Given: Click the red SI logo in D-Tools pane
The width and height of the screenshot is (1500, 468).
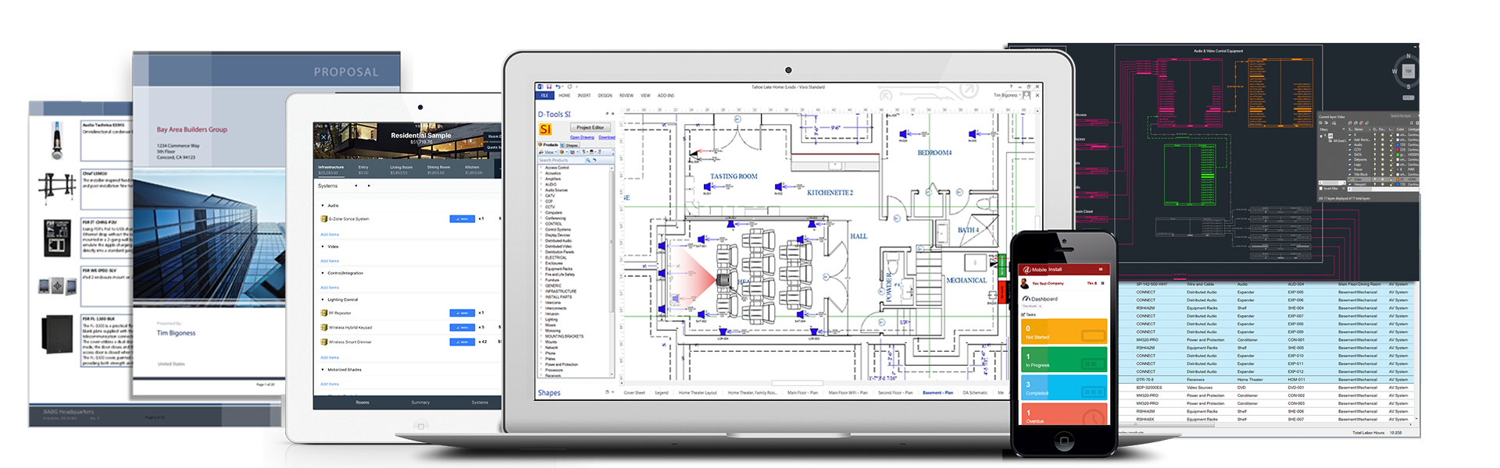Looking at the screenshot, I should point(545,129).
